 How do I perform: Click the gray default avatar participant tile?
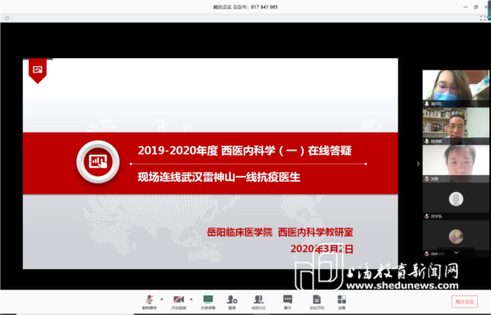point(456,200)
